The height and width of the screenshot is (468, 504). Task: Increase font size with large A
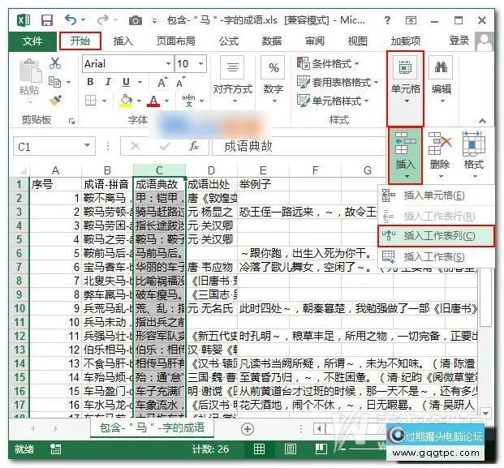pos(162,83)
